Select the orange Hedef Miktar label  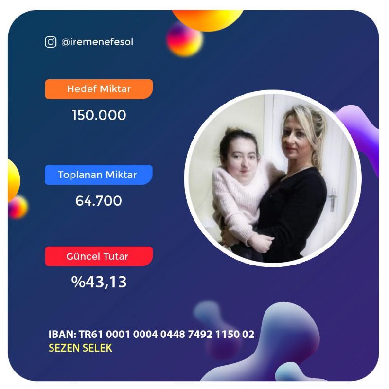[x=99, y=89]
